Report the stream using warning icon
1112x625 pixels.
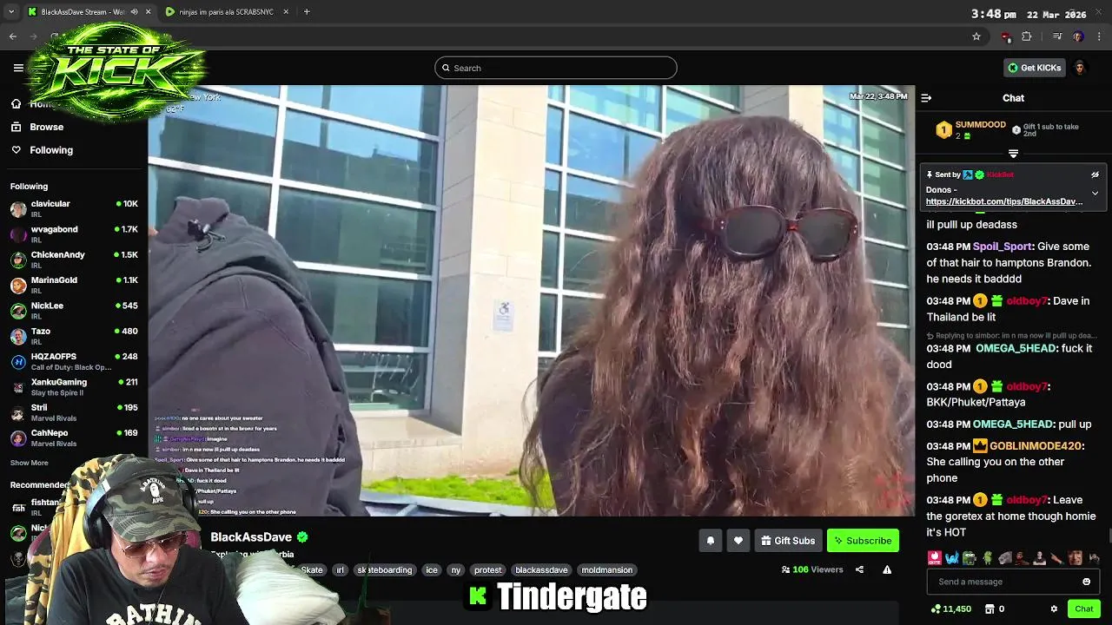[887, 570]
